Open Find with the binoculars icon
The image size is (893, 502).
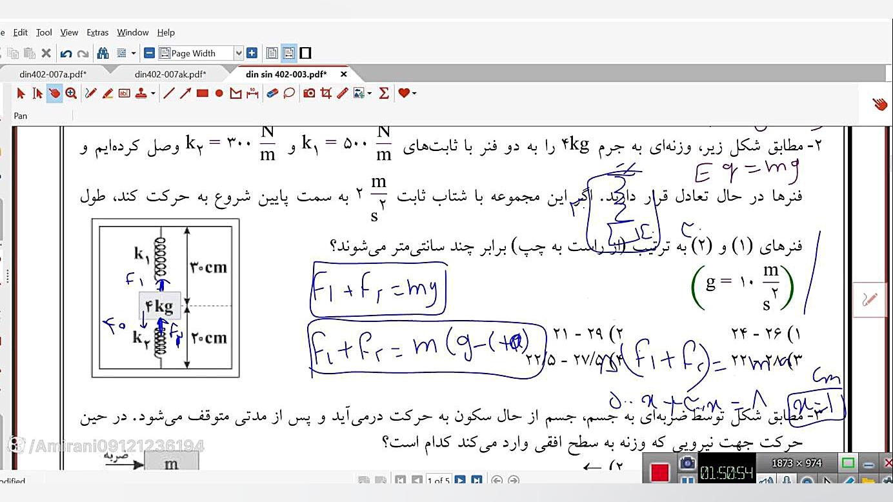pos(103,53)
